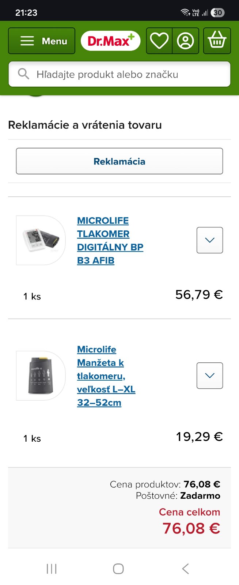Open the user account icon
Screen dimensions: 239x585
click(186, 41)
